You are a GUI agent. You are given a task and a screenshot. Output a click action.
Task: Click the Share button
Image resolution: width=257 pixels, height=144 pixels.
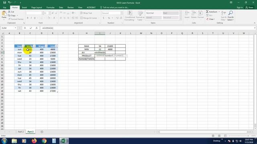pyautogui.click(x=249, y=8)
